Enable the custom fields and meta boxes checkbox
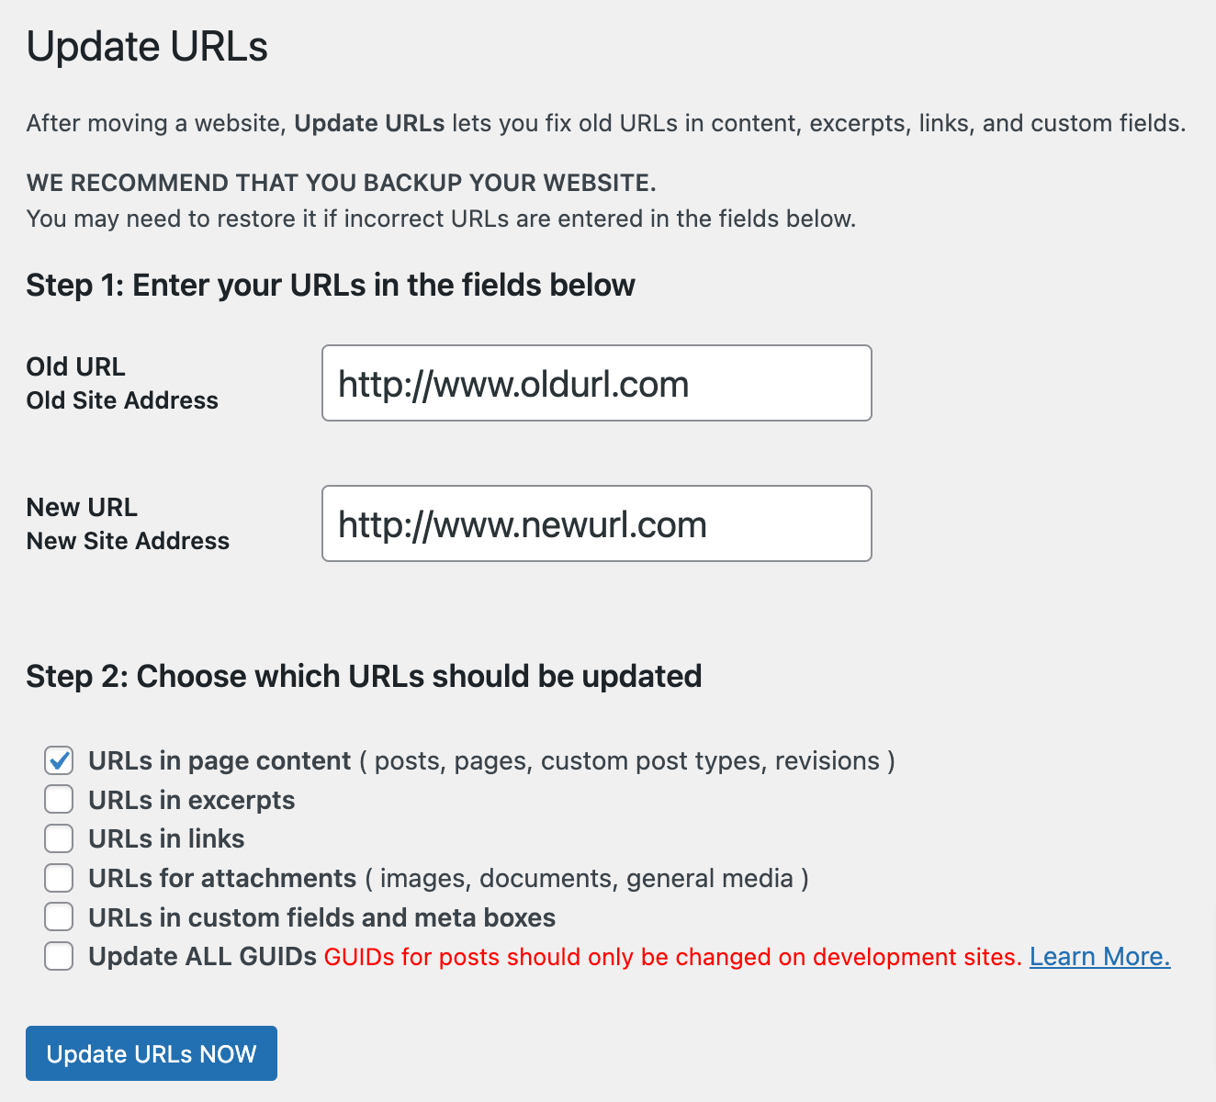Viewport: 1216px width, 1102px height. 60,917
